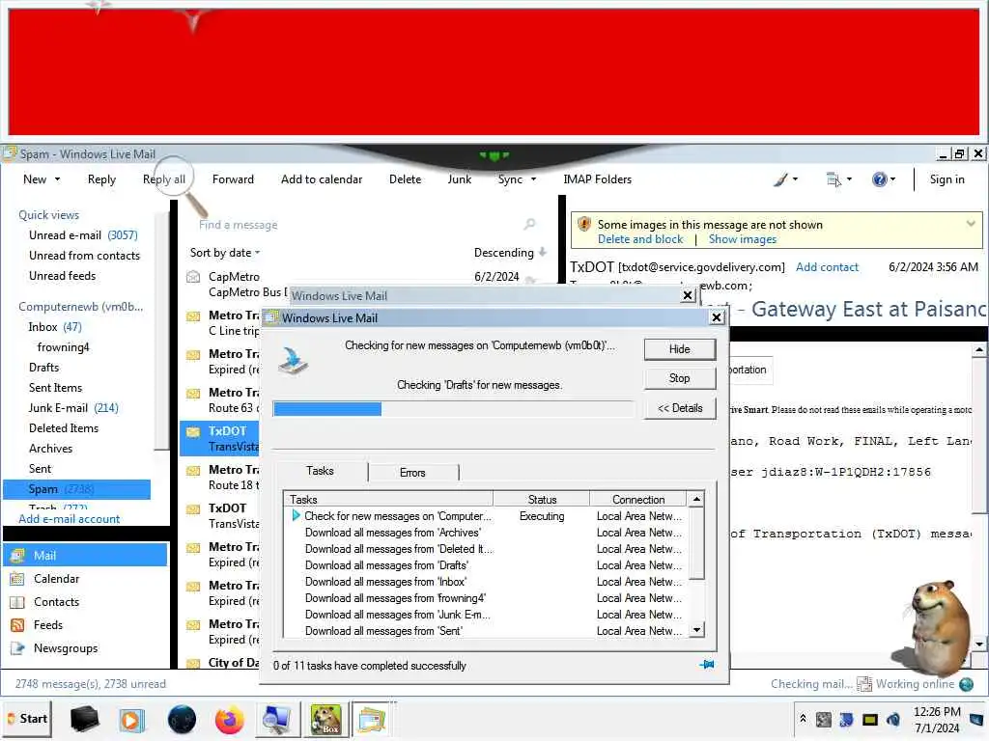989x741 pixels.
Task: Expand the image warning bar chevron
Action: coord(971,224)
